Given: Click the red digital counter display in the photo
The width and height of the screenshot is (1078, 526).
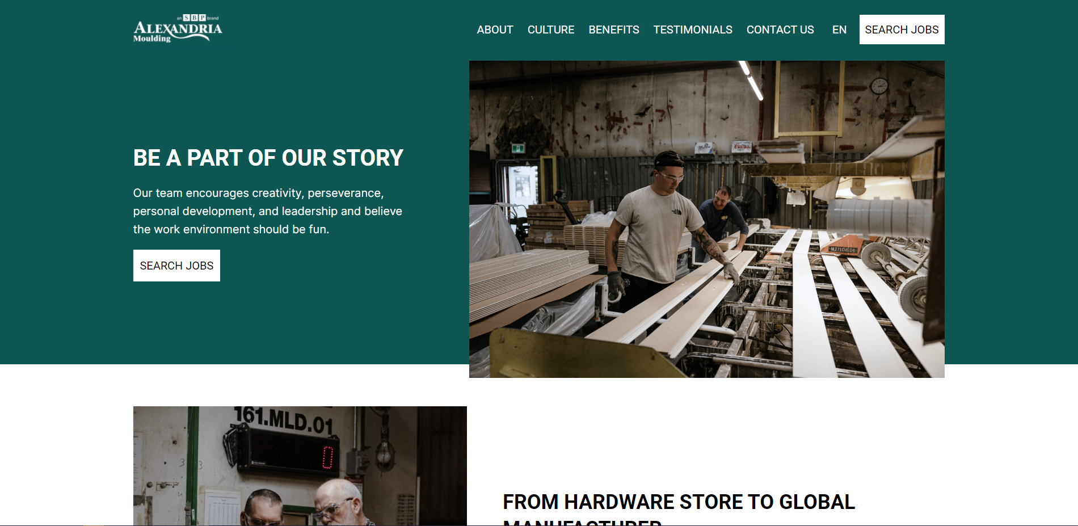Looking at the screenshot, I should [x=327, y=457].
